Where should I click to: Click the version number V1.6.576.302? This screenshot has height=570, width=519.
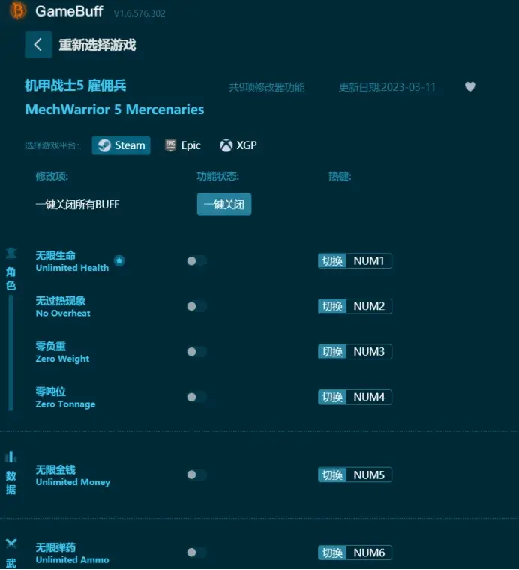click(x=139, y=13)
